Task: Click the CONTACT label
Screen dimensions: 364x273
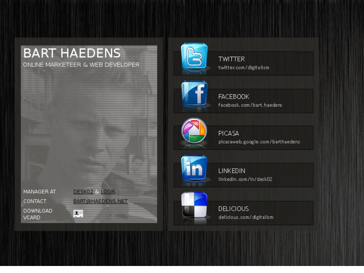Action: pyautogui.click(x=35, y=201)
